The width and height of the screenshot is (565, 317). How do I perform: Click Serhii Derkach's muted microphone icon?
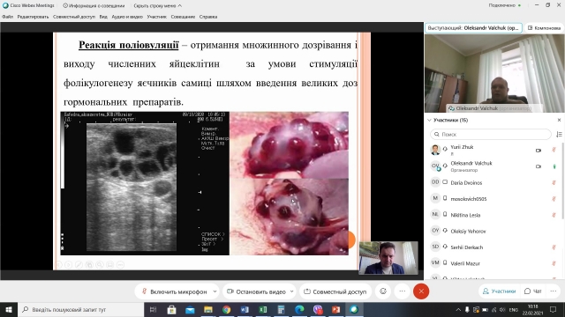[554, 247]
